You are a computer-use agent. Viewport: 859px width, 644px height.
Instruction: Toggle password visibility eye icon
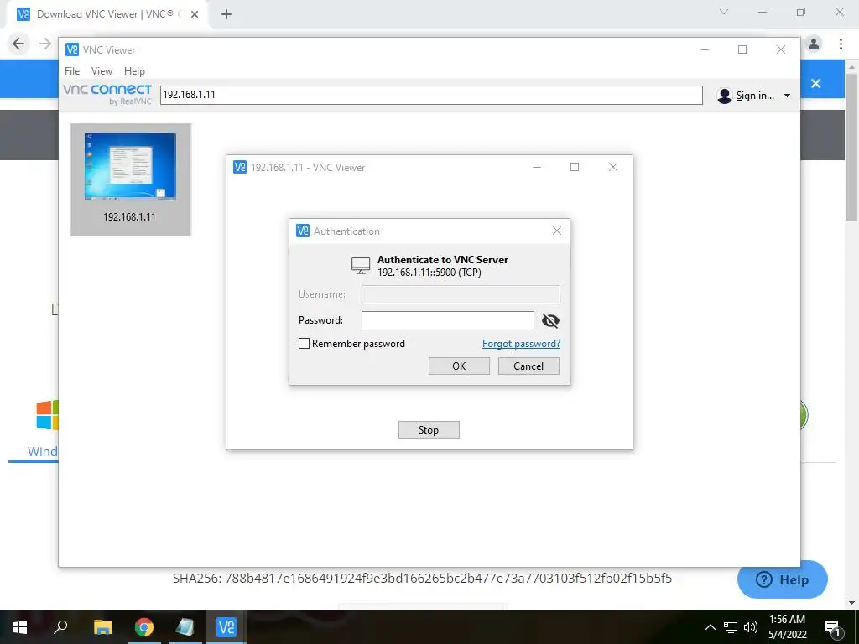[x=550, y=321]
